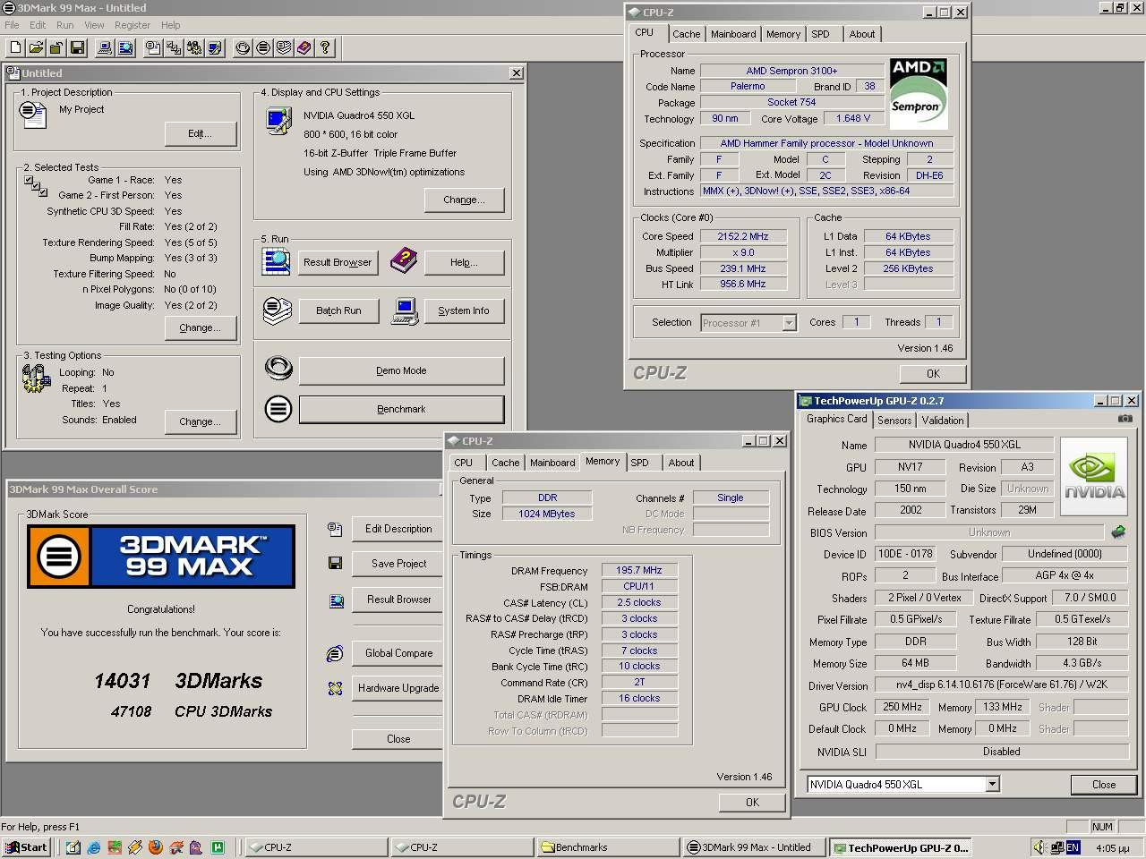
Task: Click Close button in GPU-Z
Action: [x=1104, y=785]
